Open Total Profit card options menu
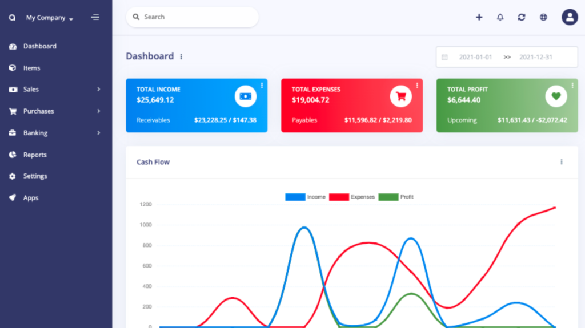 point(572,86)
